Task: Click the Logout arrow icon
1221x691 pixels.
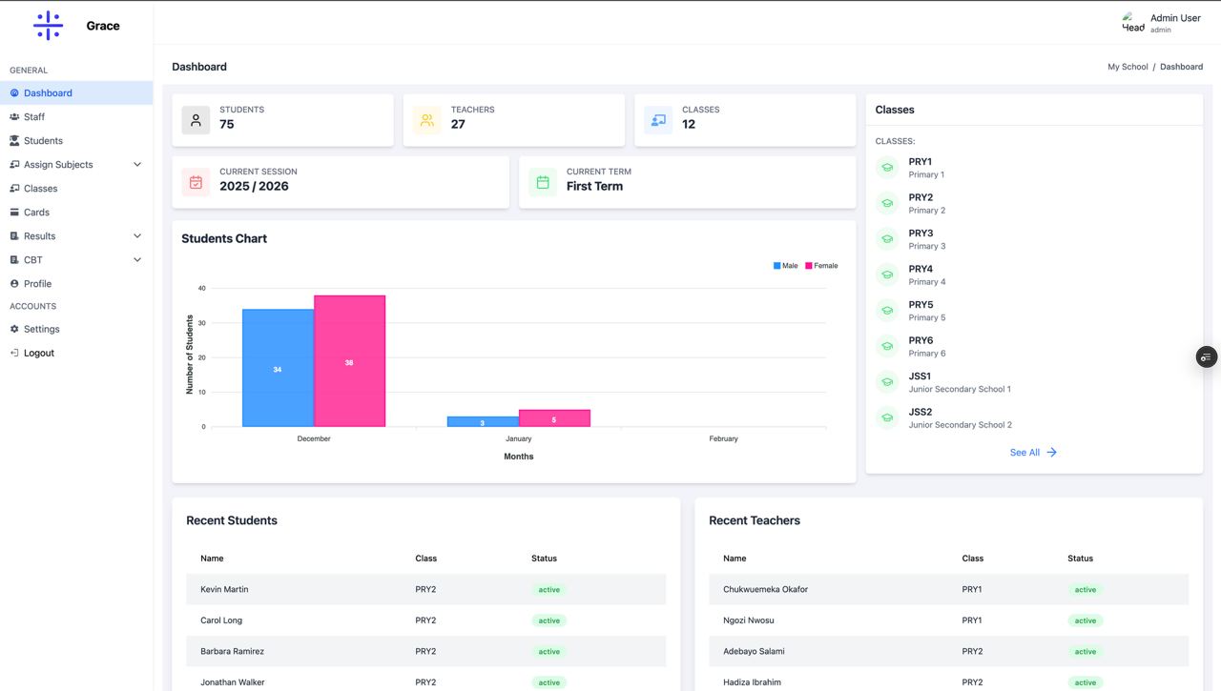Action: point(14,353)
